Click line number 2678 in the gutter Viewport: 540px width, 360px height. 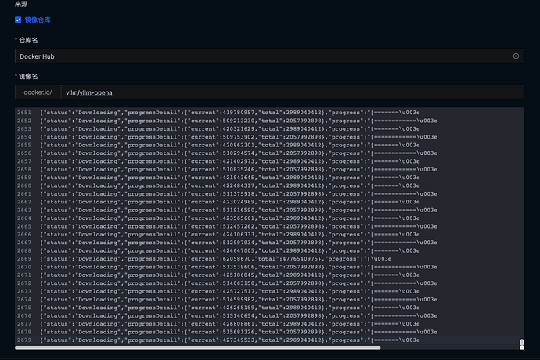click(24, 332)
